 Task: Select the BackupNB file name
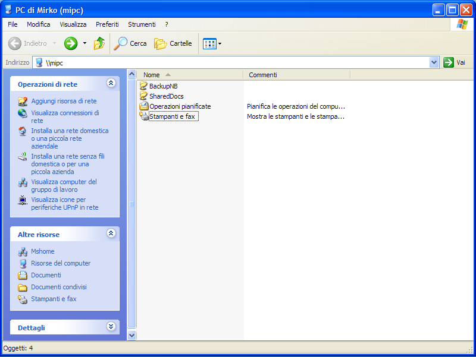(163, 86)
